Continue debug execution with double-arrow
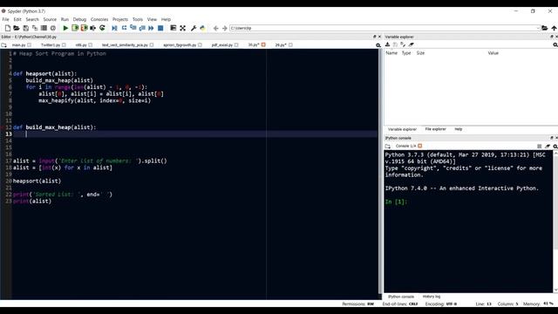The width and height of the screenshot is (558, 314). 151,28
